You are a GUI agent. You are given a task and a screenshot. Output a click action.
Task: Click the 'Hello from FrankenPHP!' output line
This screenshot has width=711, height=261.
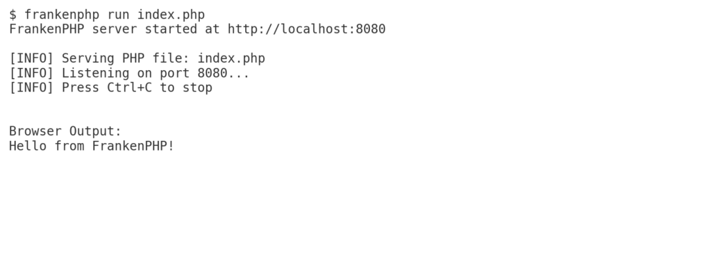point(92,146)
